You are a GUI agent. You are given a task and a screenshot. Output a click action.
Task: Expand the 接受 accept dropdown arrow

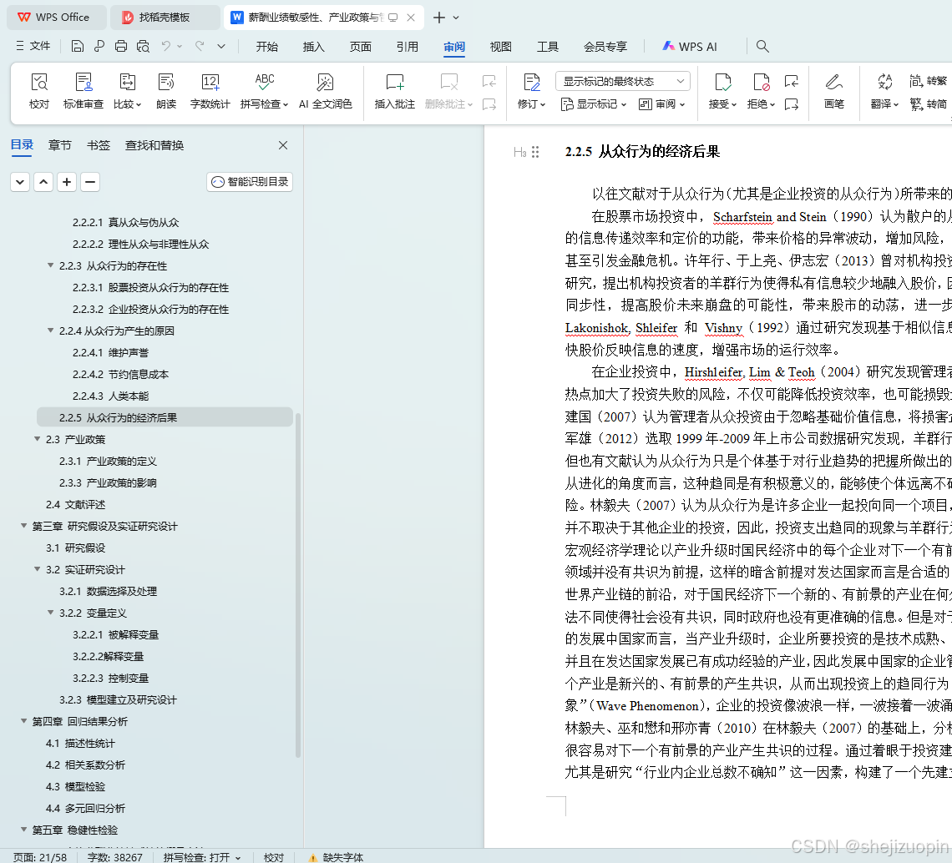[733, 104]
